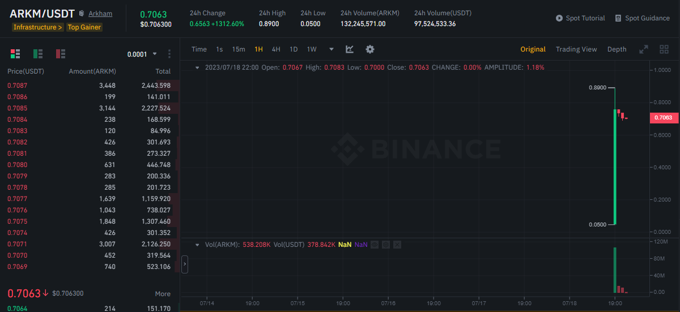The image size is (680, 312).
Task: Remove the volume indicator
Action: (x=397, y=245)
